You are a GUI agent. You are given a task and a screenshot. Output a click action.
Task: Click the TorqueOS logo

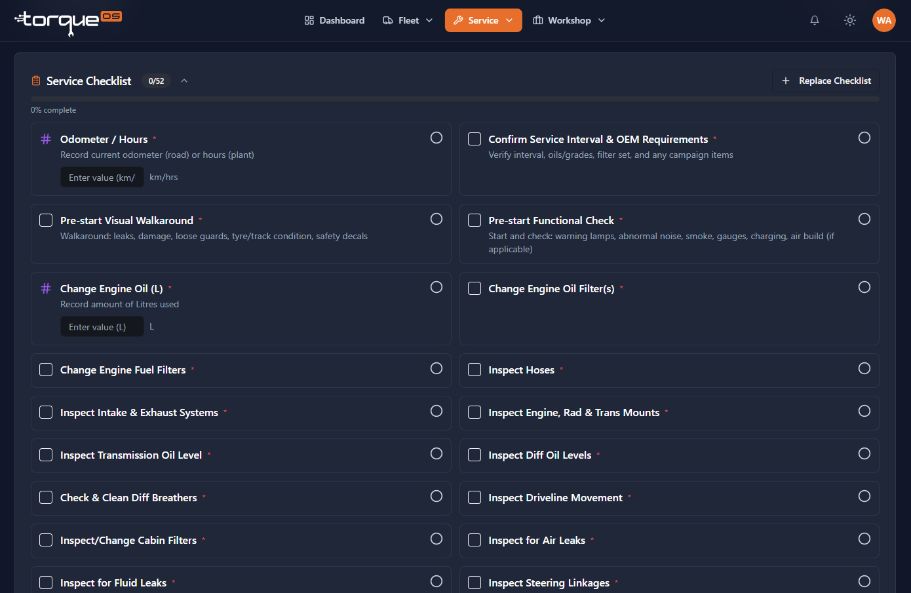[x=68, y=22]
